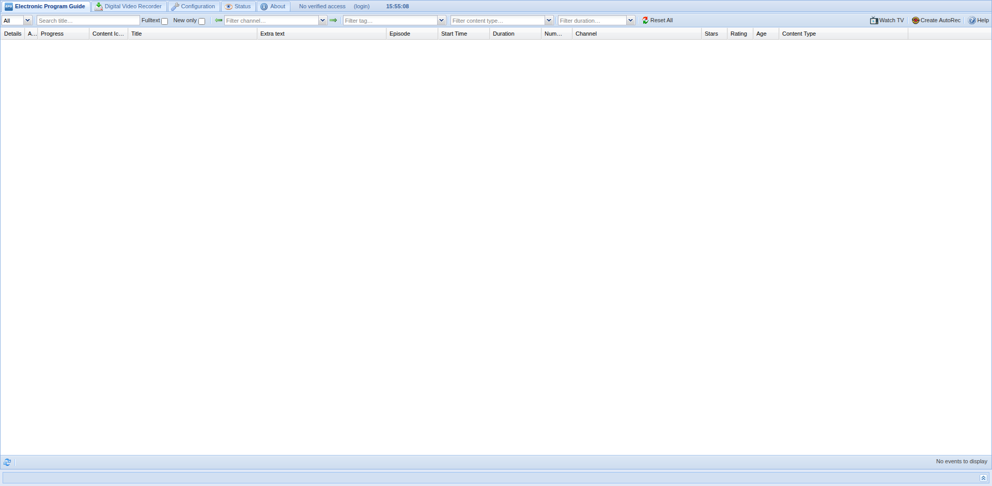Expand the Filter content type dropdown arrow
Viewport: 992px width, 486px height.
549,20
